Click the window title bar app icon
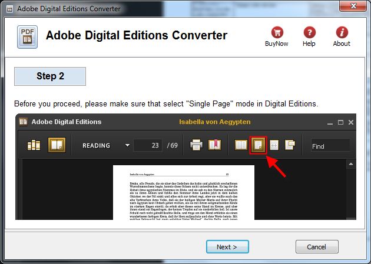This screenshot has height=264, width=371. pyautogui.click(x=9, y=9)
